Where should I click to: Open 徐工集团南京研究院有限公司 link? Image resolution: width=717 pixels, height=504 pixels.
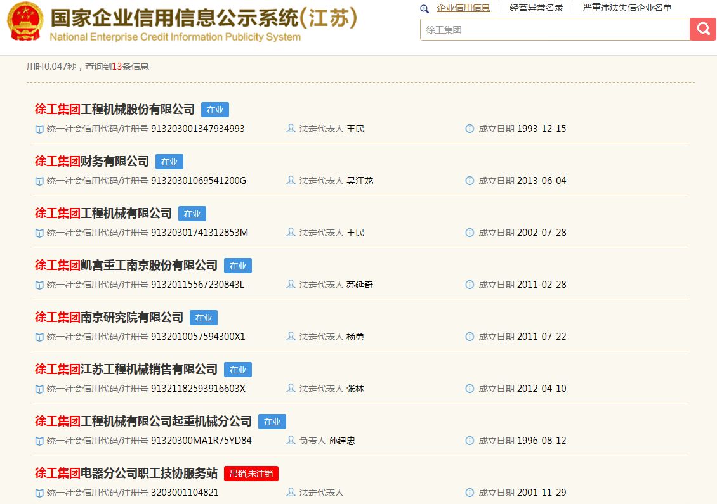(x=109, y=318)
